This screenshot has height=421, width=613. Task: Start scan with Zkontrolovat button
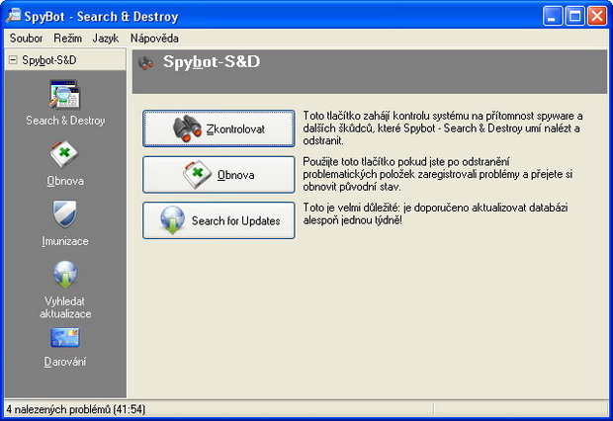(x=219, y=128)
